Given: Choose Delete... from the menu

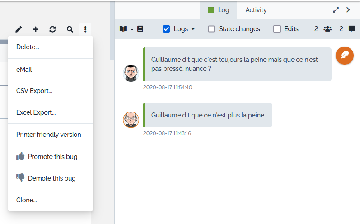Looking at the screenshot, I should click(28, 47).
